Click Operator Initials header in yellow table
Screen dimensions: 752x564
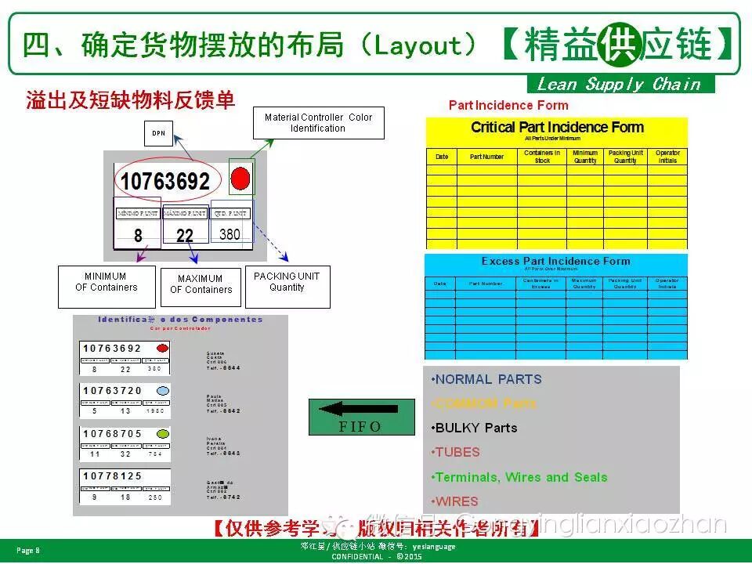[x=667, y=157]
